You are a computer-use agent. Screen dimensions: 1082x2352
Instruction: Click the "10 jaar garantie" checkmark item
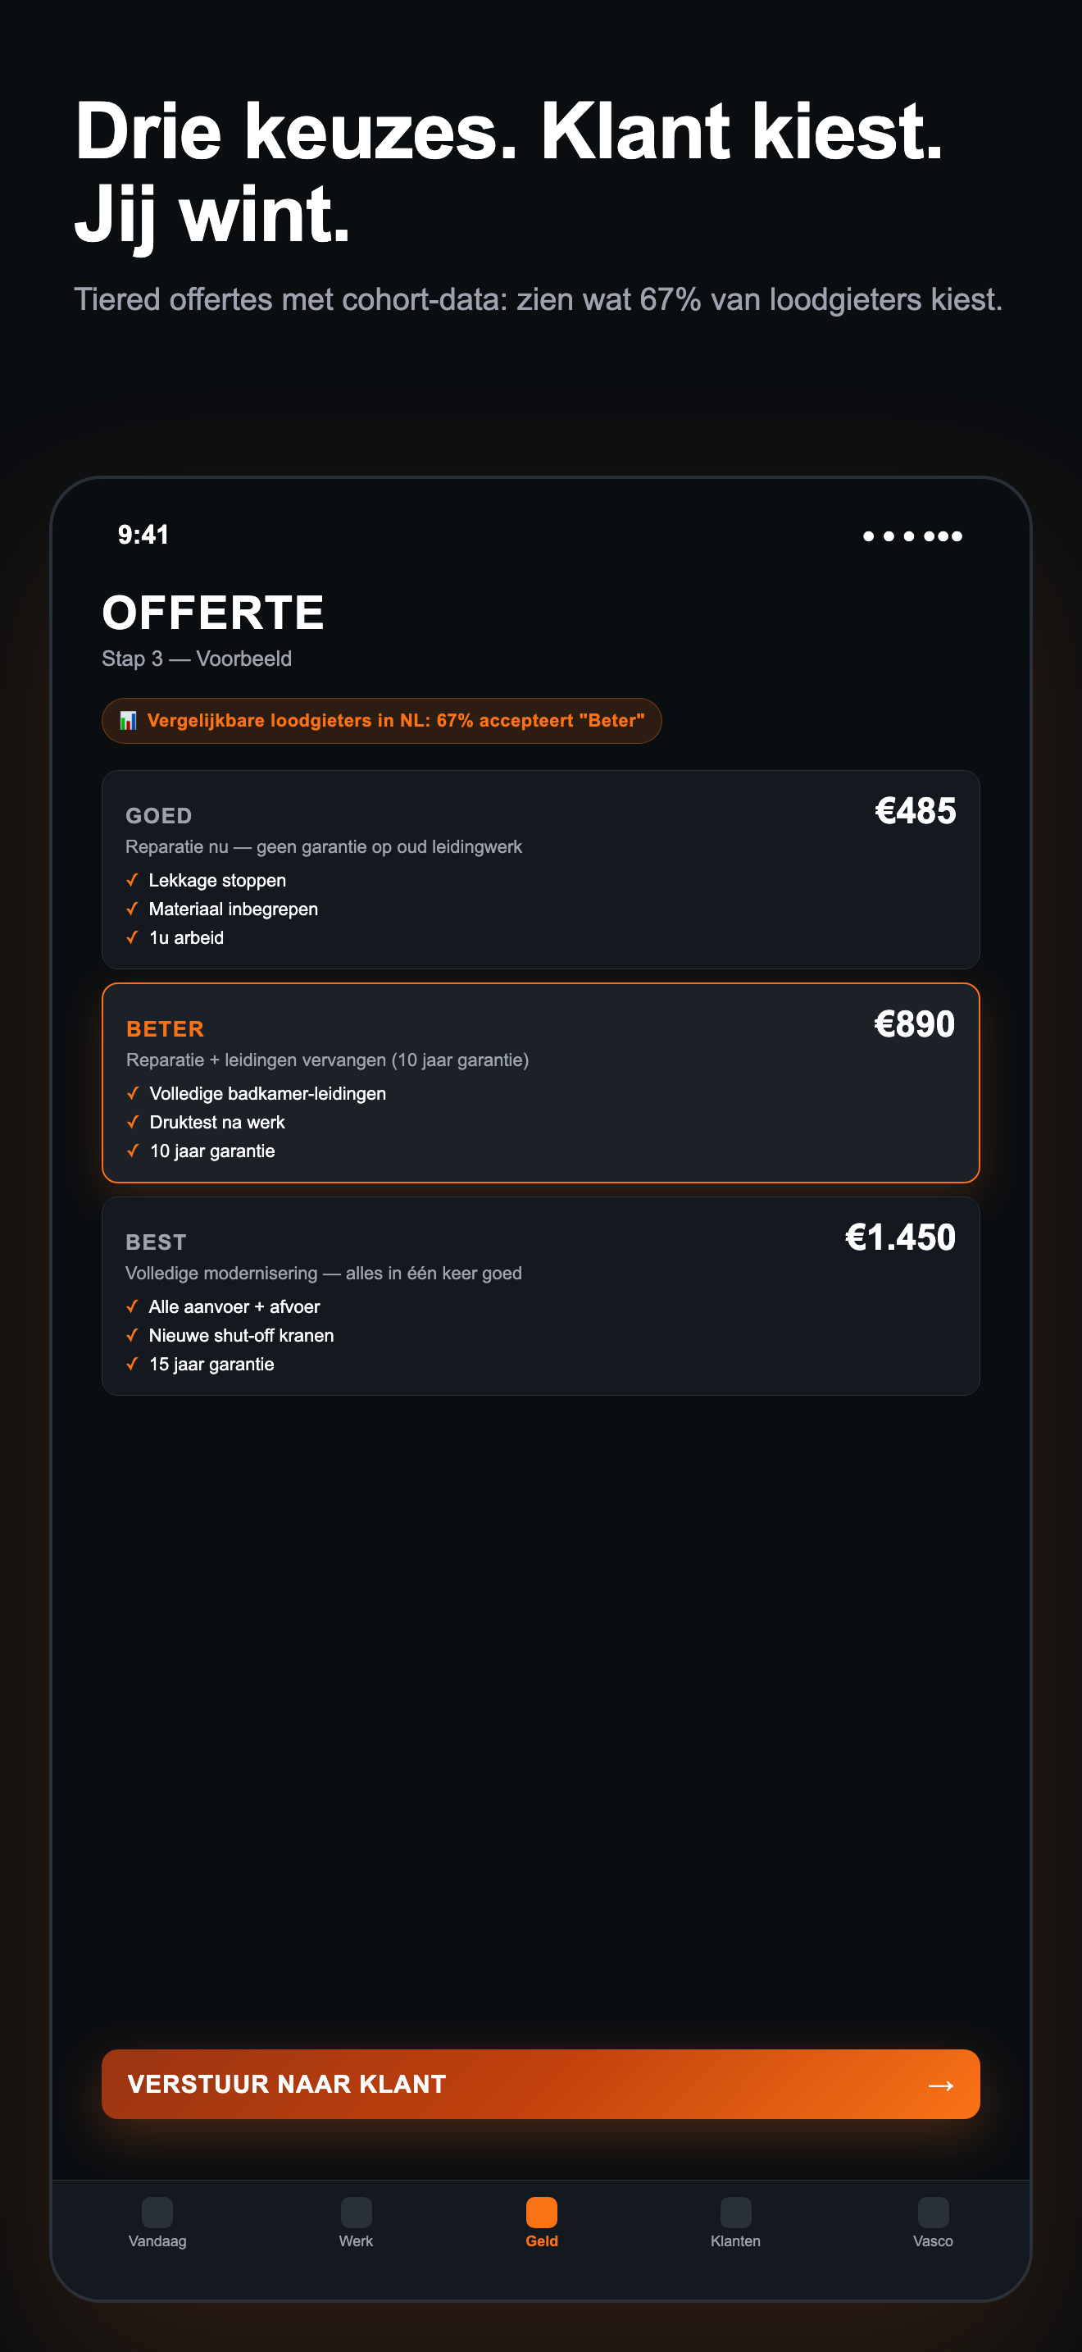click(x=201, y=1151)
